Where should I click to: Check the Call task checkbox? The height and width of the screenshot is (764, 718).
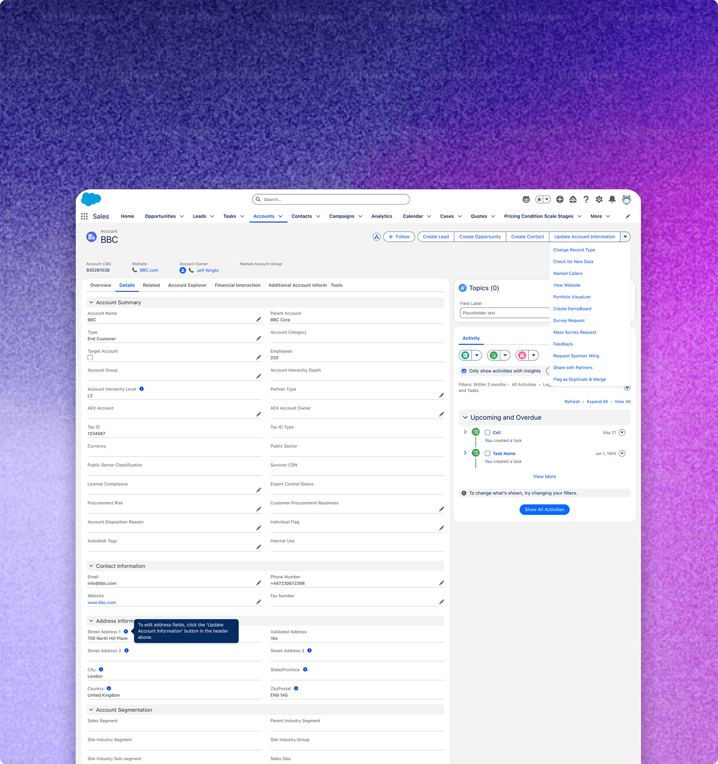pyautogui.click(x=487, y=433)
